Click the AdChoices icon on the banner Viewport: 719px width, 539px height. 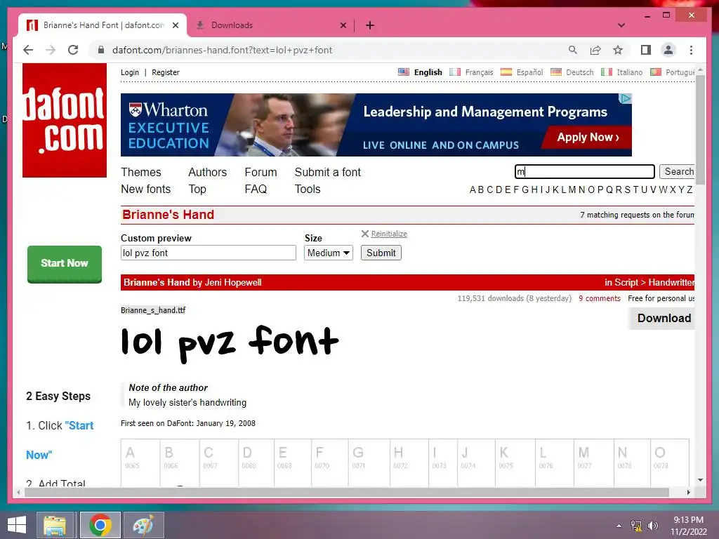tap(625, 98)
